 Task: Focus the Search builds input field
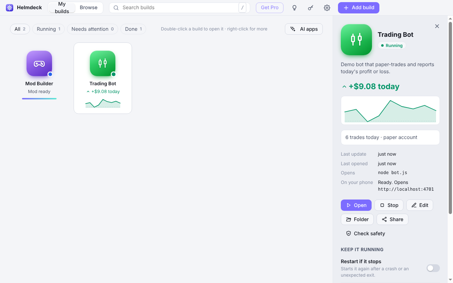point(179,8)
